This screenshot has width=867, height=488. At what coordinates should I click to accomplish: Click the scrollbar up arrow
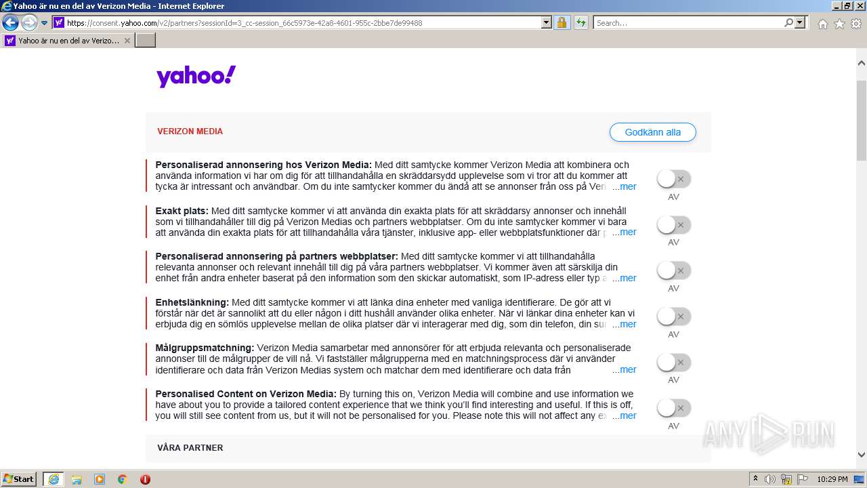point(861,63)
